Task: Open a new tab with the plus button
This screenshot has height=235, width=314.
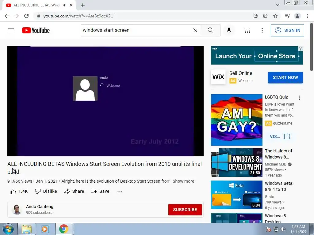Action: pyautogui.click(x=83, y=5)
